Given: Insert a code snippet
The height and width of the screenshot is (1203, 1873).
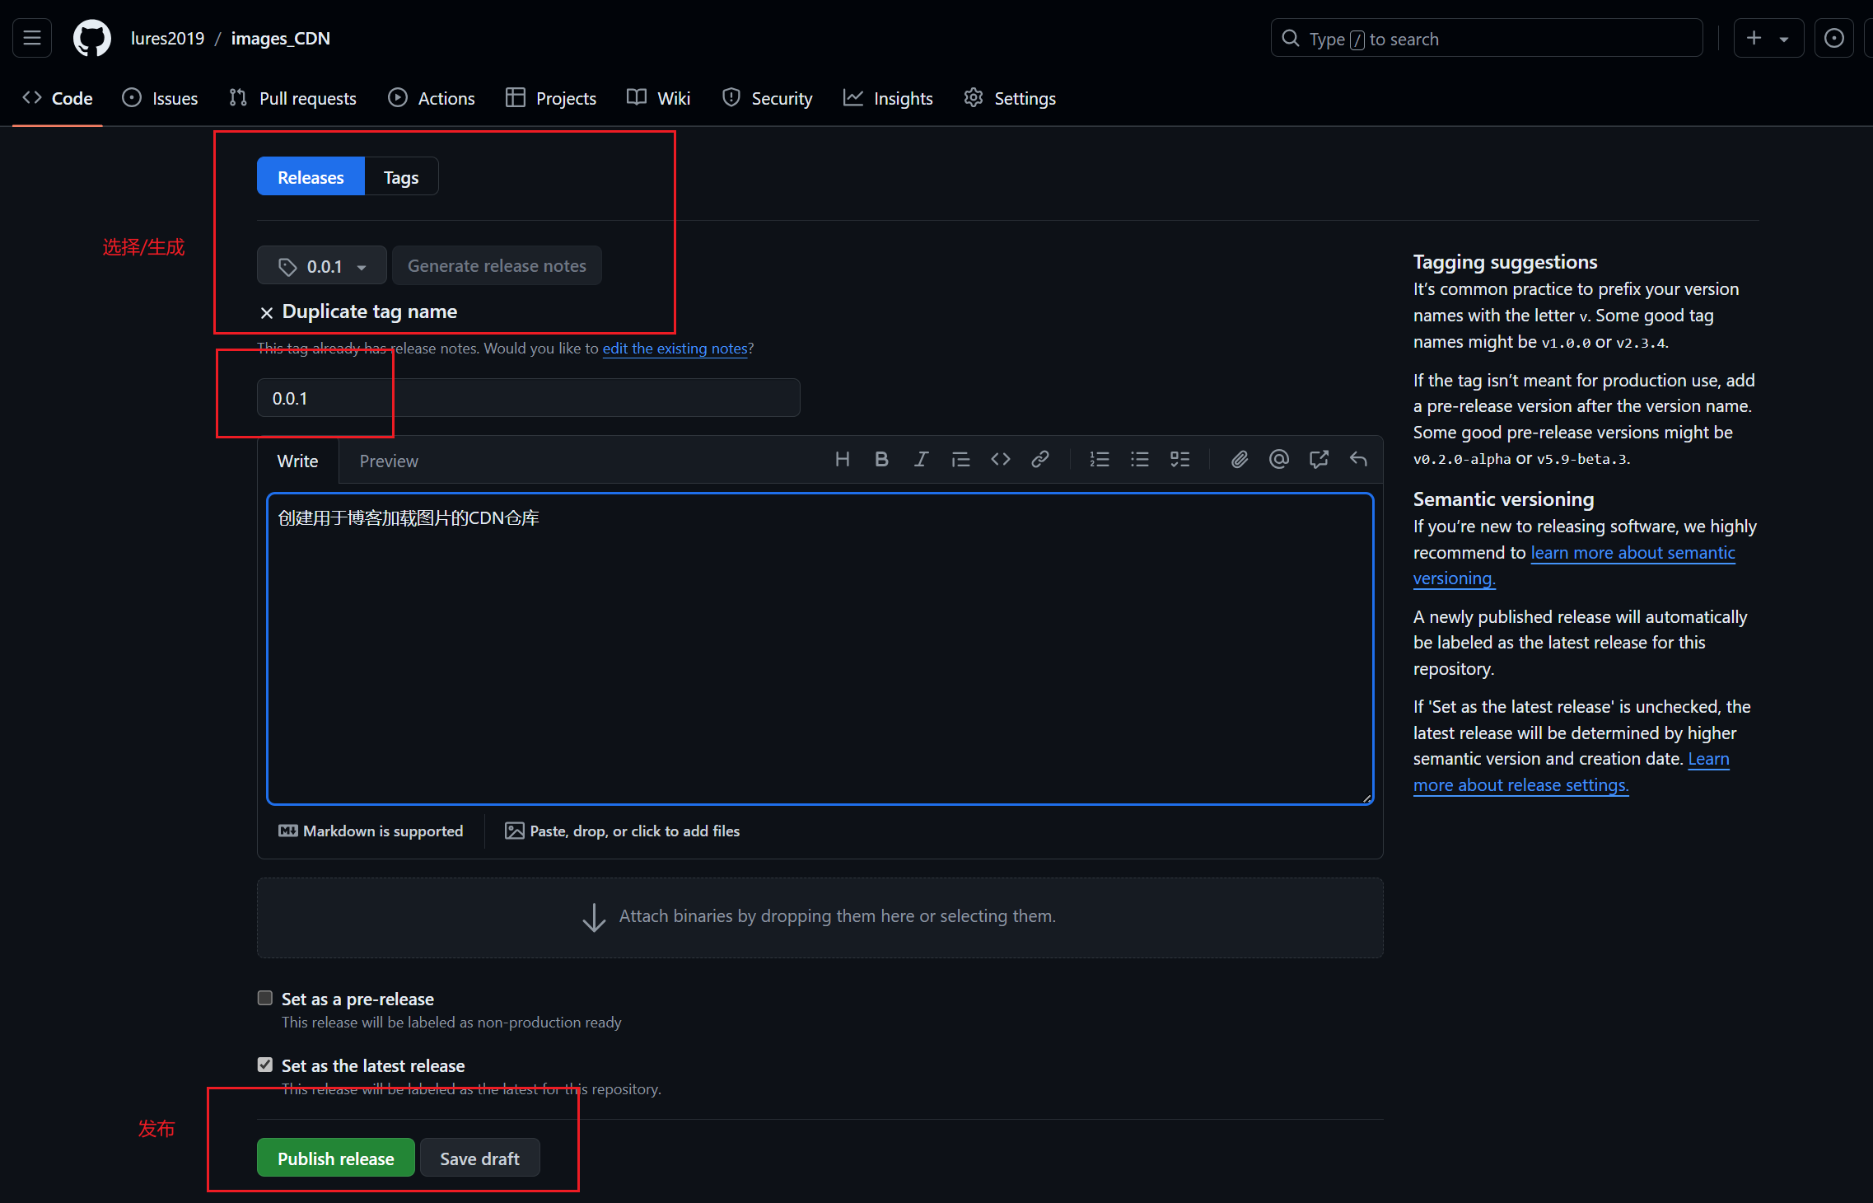Looking at the screenshot, I should [x=1000, y=459].
